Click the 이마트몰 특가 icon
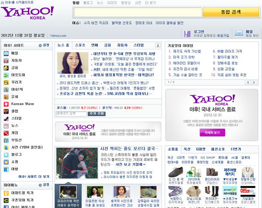The width and height of the screenshot is (262, 208). coord(6,193)
